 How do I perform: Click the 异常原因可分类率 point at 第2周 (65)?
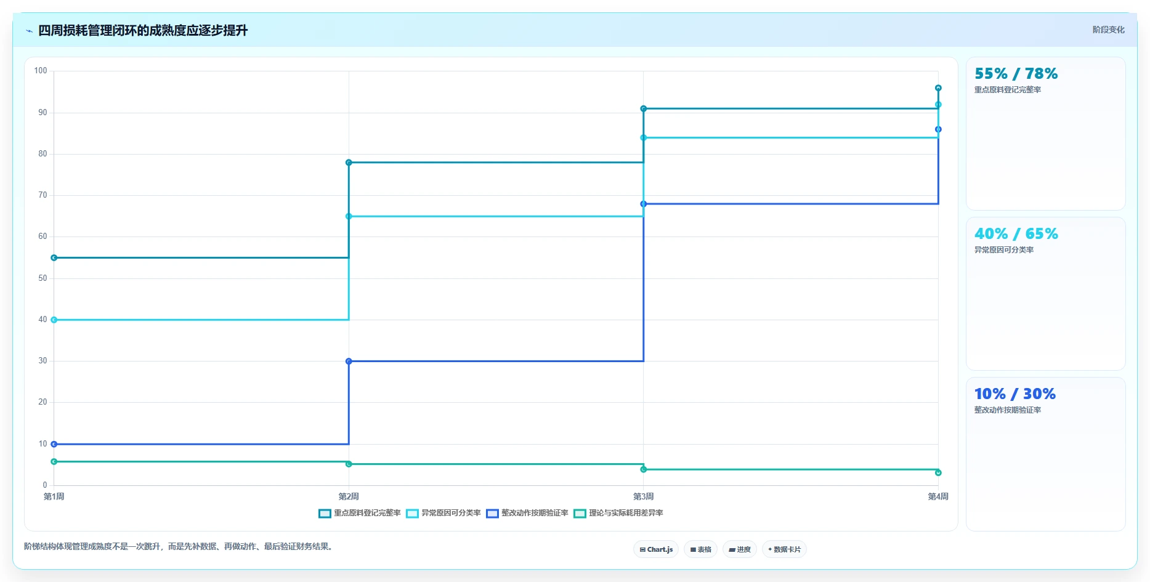pyautogui.click(x=349, y=217)
